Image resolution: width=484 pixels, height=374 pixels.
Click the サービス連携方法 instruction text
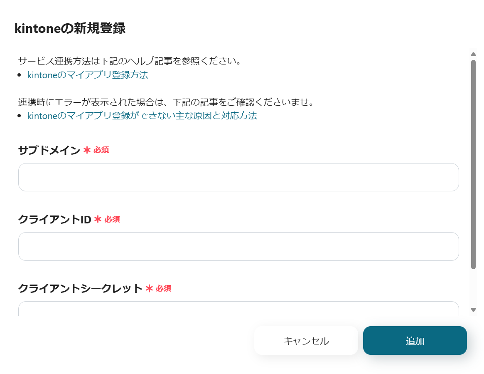point(130,61)
